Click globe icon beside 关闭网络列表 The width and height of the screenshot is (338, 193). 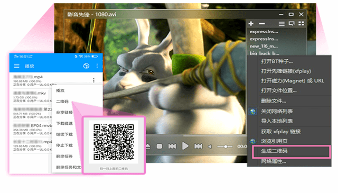click(252, 112)
